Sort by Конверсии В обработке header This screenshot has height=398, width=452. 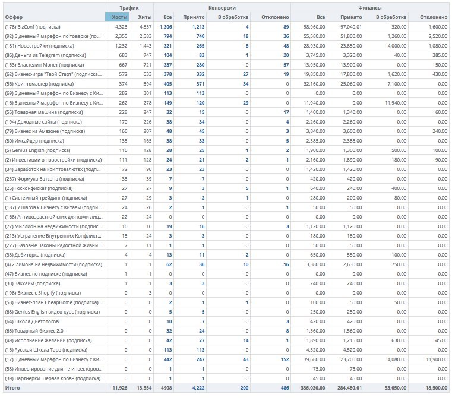tap(233, 17)
